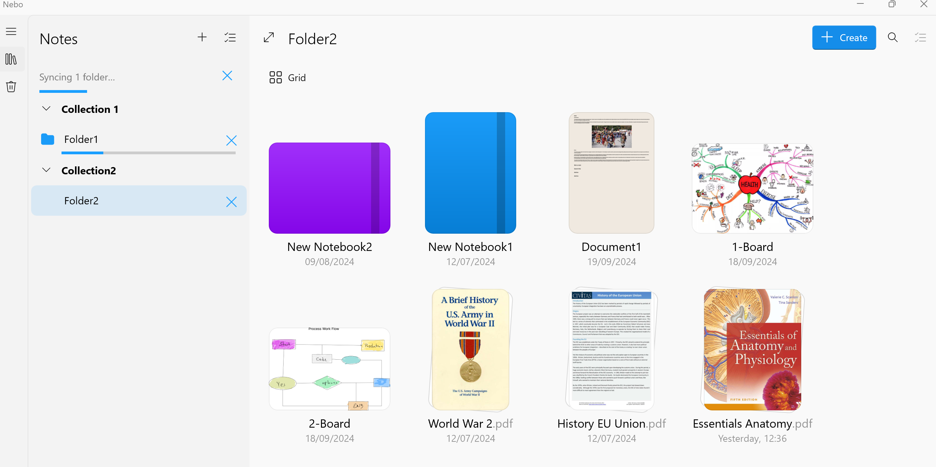Add a new collection with plus icon
936x467 pixels.
202,37
